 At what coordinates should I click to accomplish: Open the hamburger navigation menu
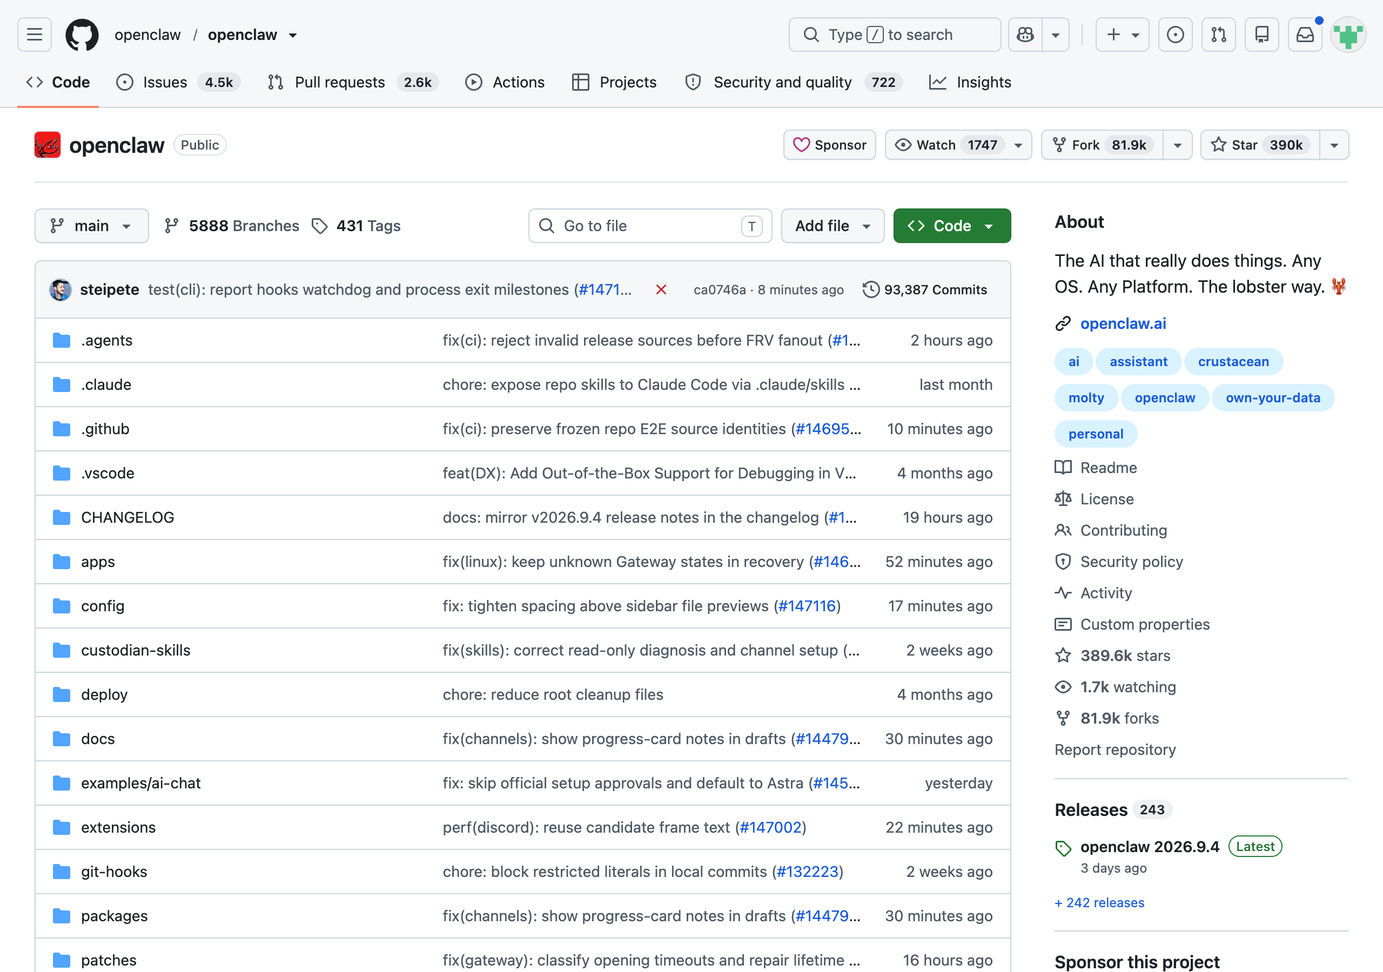coord(35,35)
